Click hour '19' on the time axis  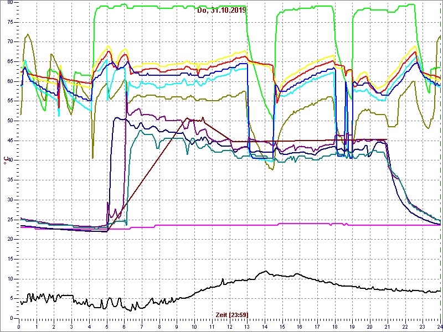(352, 326)
